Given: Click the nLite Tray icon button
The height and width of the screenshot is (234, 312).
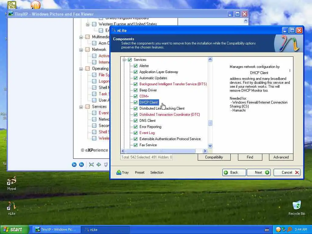Looking at the screenshot, I should 122,172.
